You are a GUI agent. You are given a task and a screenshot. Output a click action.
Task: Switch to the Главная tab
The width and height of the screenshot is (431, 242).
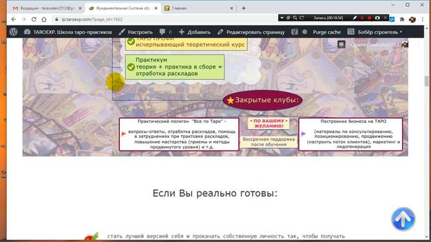click(199, 8)
